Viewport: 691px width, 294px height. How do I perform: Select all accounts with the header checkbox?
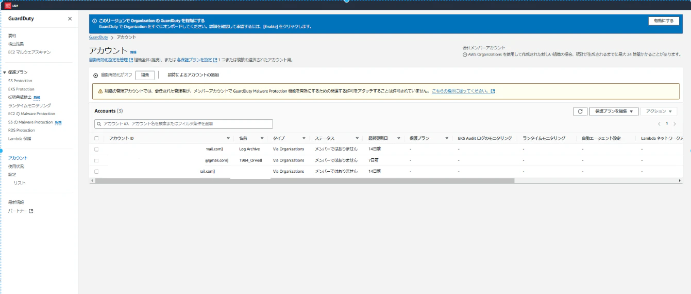[x=96, y=138]
